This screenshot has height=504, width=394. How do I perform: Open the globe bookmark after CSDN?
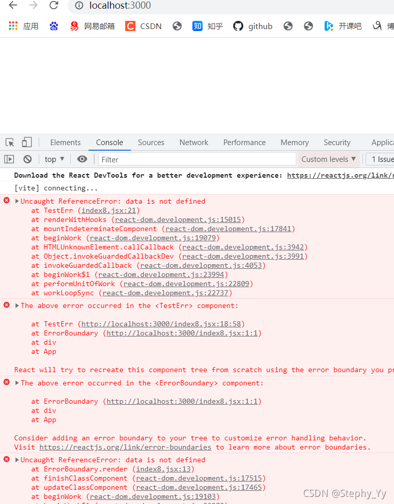tap(177, 26)
